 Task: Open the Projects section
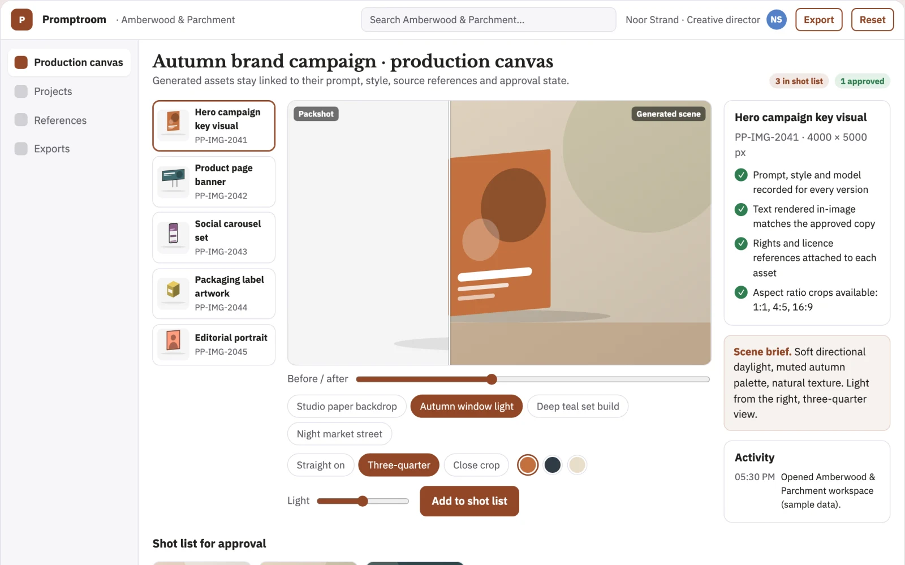tap(70, 91)
